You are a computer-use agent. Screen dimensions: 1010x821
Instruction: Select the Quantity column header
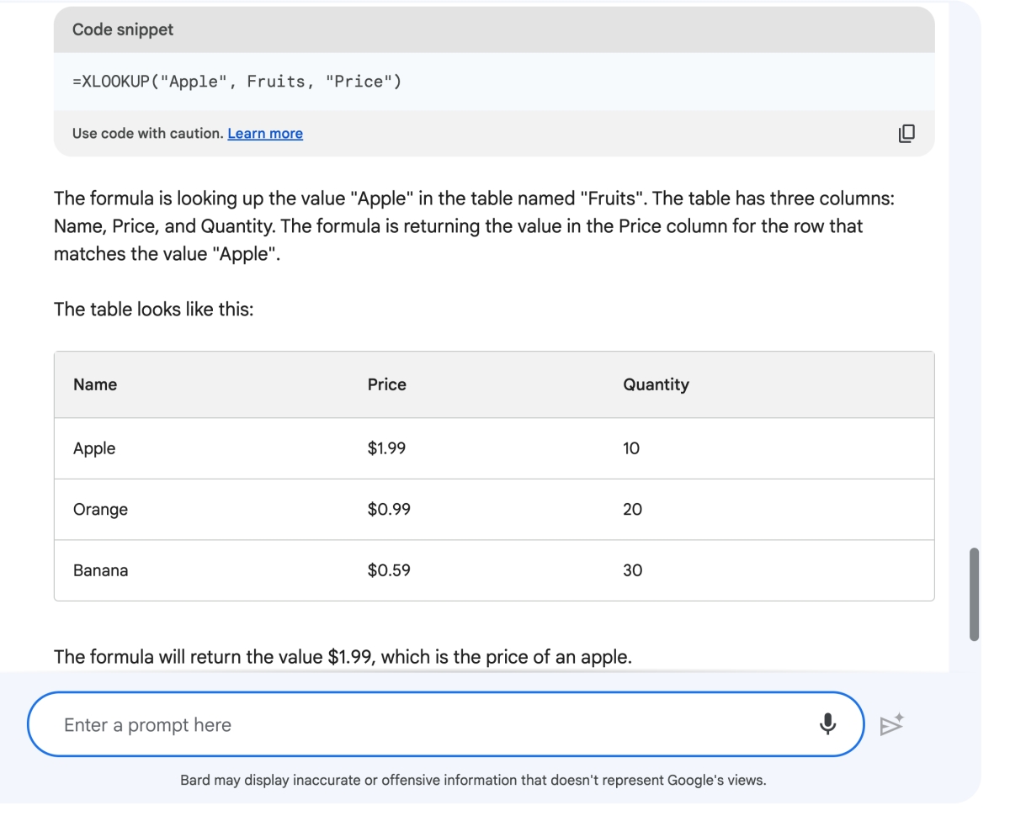[656, 384]
